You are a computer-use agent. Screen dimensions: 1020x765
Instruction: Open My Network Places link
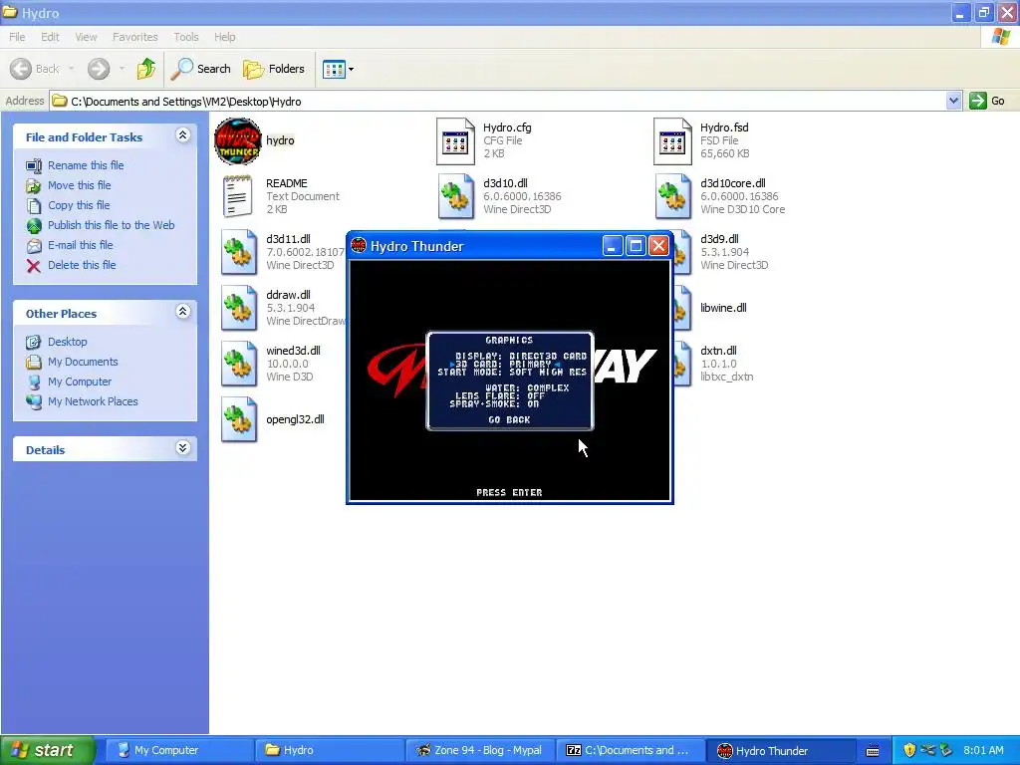[93, 402]
